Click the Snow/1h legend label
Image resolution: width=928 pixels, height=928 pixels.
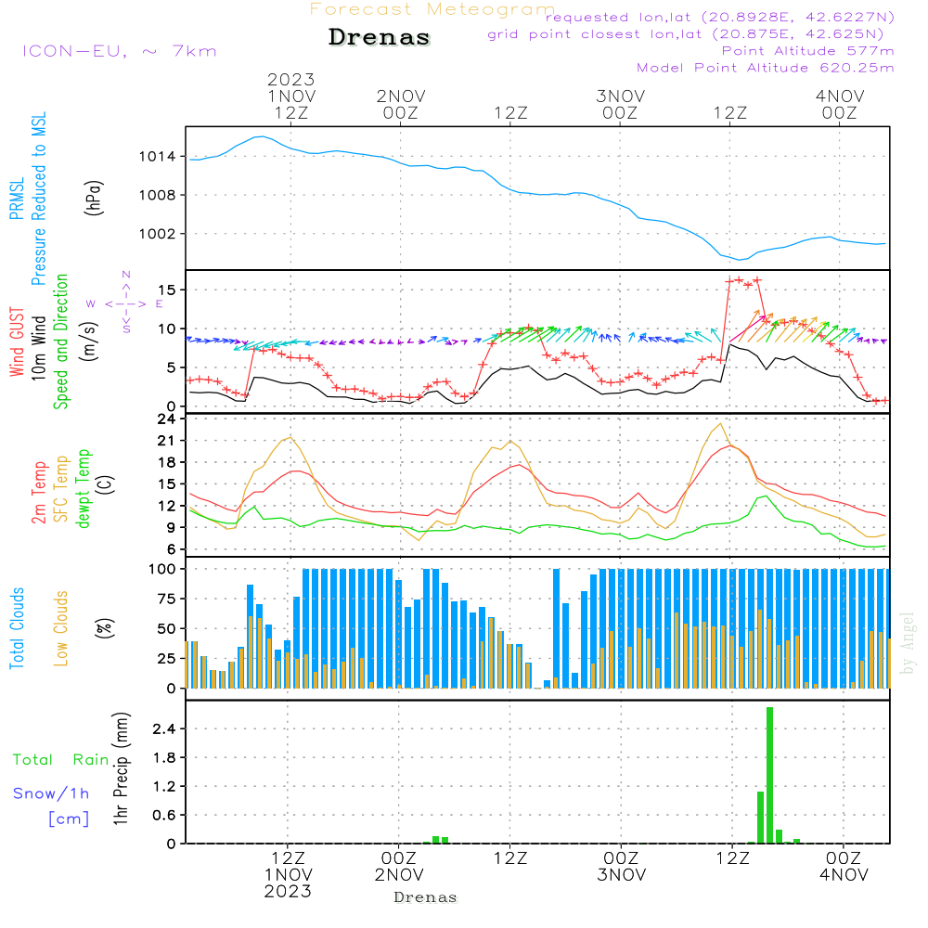click(51, 793)
